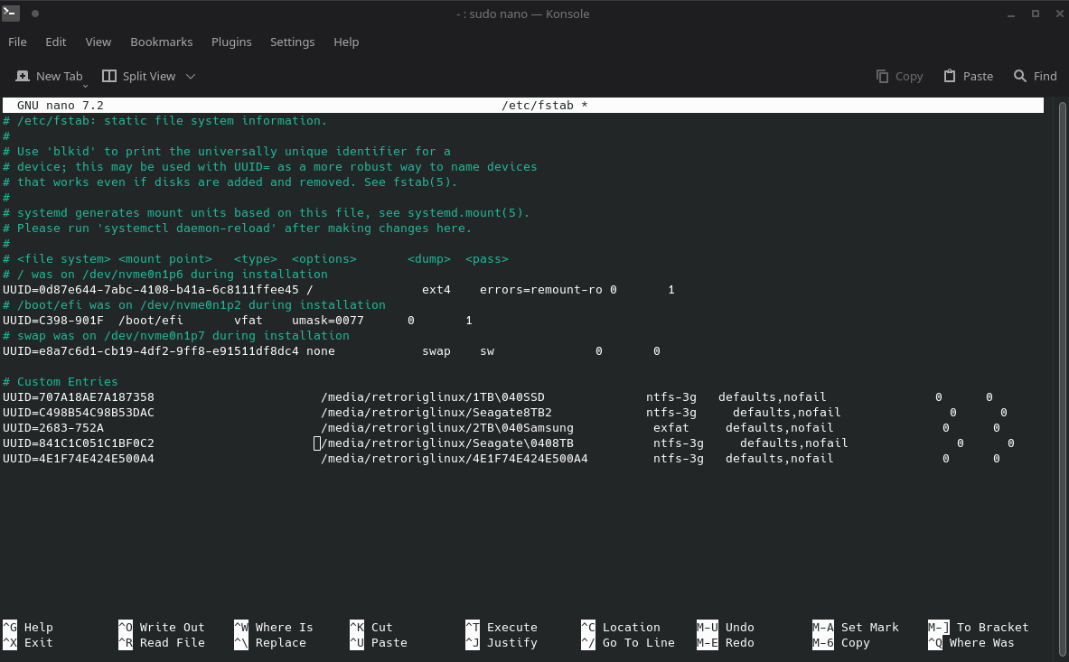Click the Split View icon
The image size is (1069, 662).
point(109,76)
